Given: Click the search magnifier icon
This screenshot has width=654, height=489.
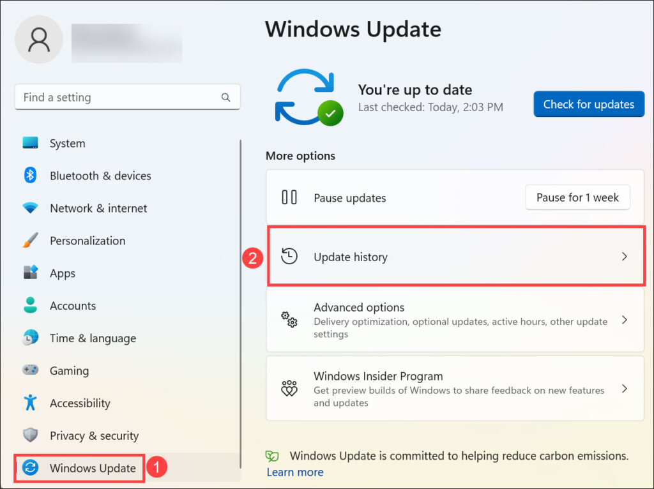Looking at the screenshot, I should (x=225, y=97).
